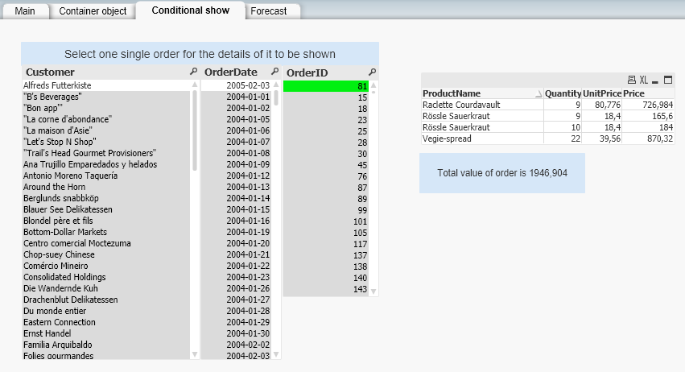
Task: Click the print icon on the product table
Action: tap(632, 81)
